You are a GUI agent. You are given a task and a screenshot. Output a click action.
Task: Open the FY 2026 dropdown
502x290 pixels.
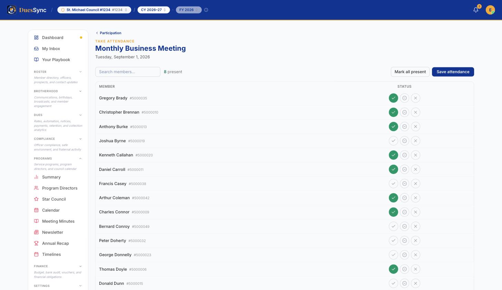(x=189, y=10)
